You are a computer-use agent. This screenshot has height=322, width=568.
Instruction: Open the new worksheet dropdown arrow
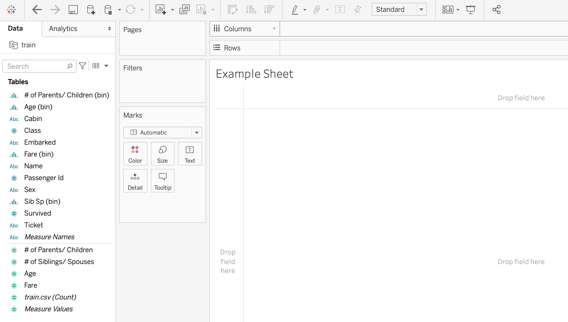click(173, 10)
